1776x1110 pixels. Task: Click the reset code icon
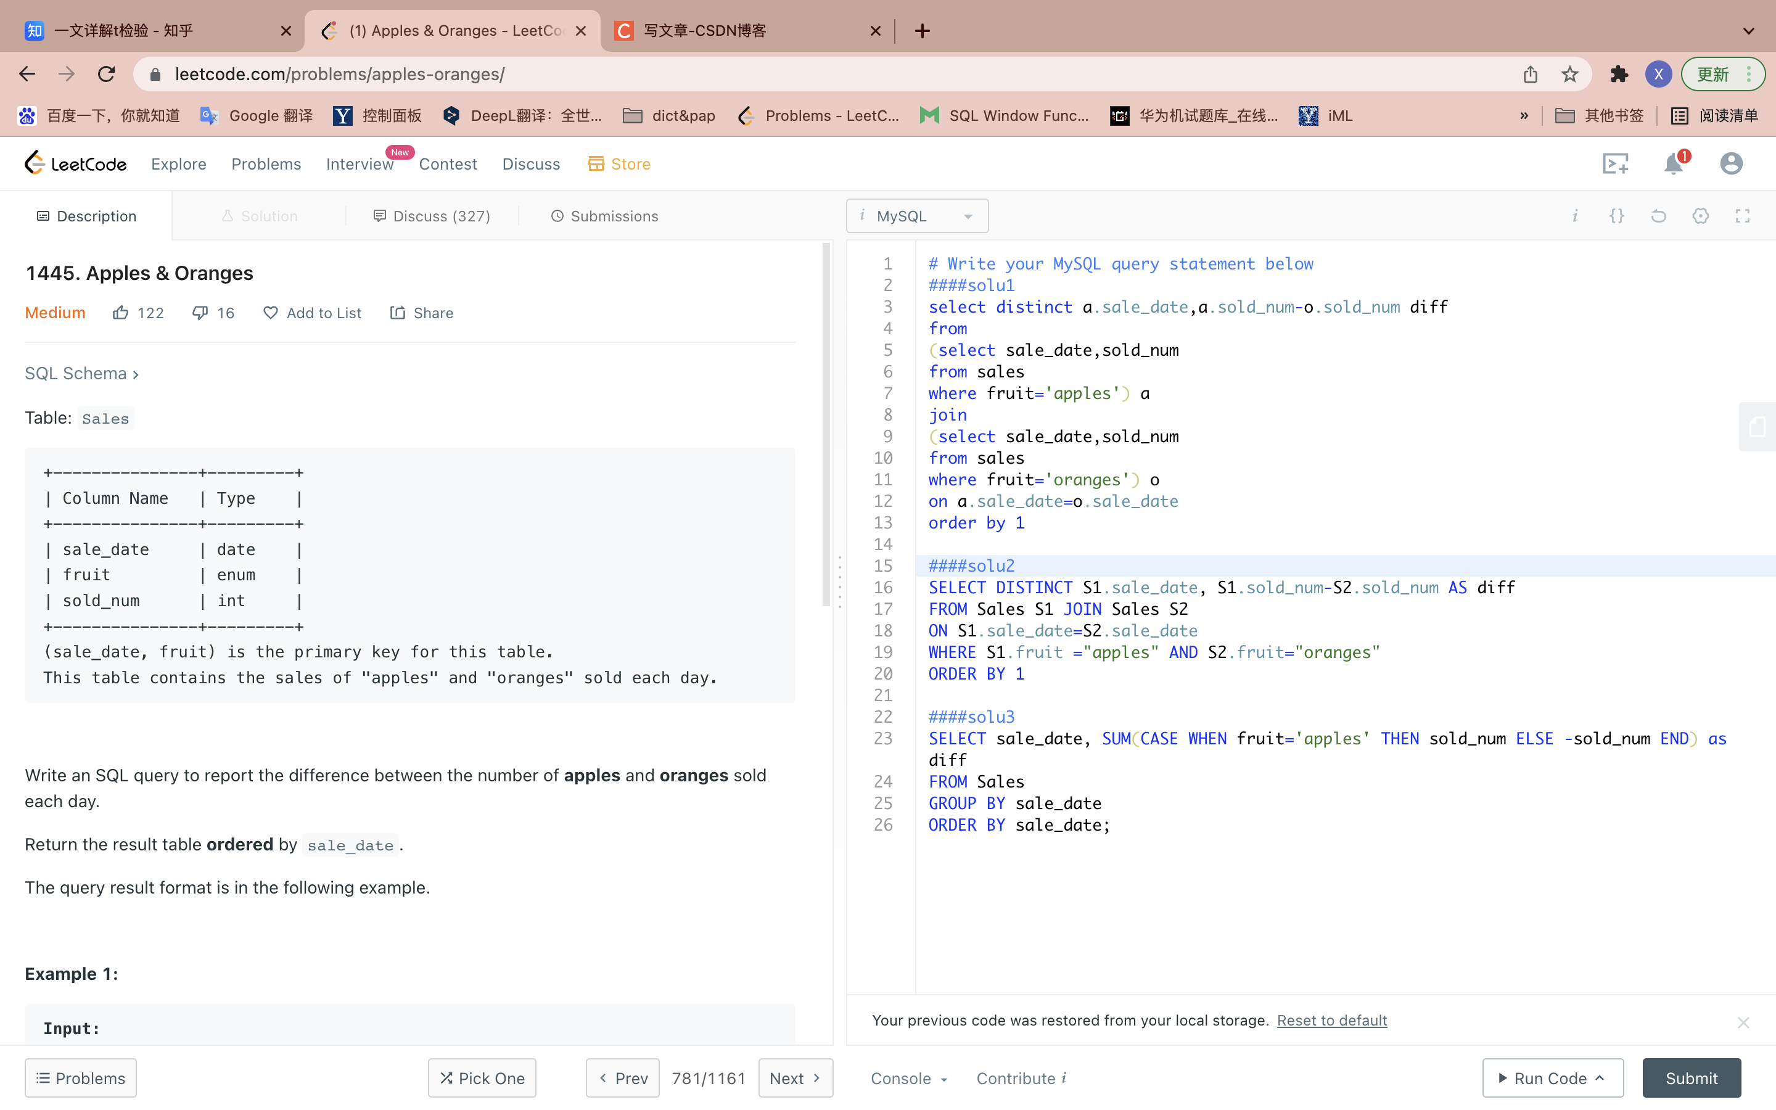click(x=1659, y=216)
